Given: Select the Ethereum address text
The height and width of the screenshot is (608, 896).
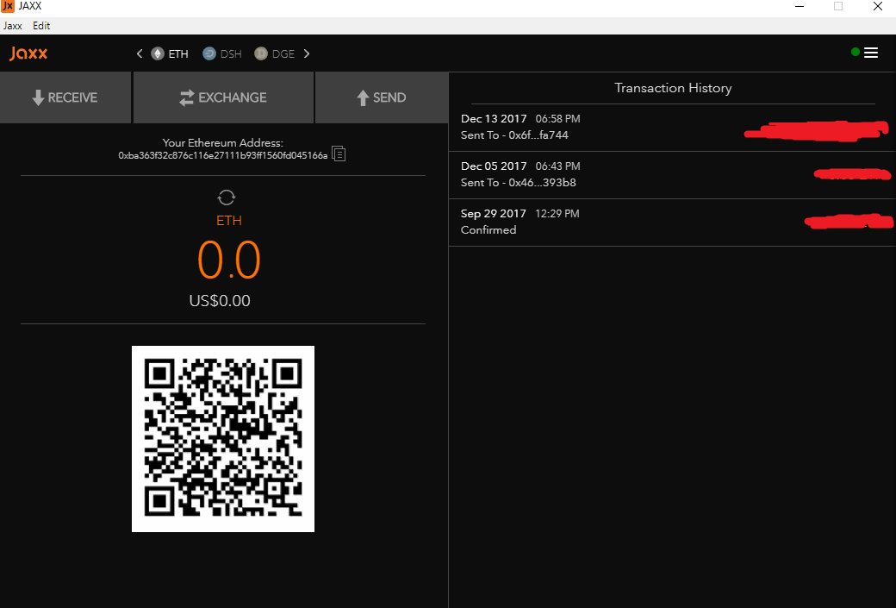Looking at the screenshot, I should 223,155.
